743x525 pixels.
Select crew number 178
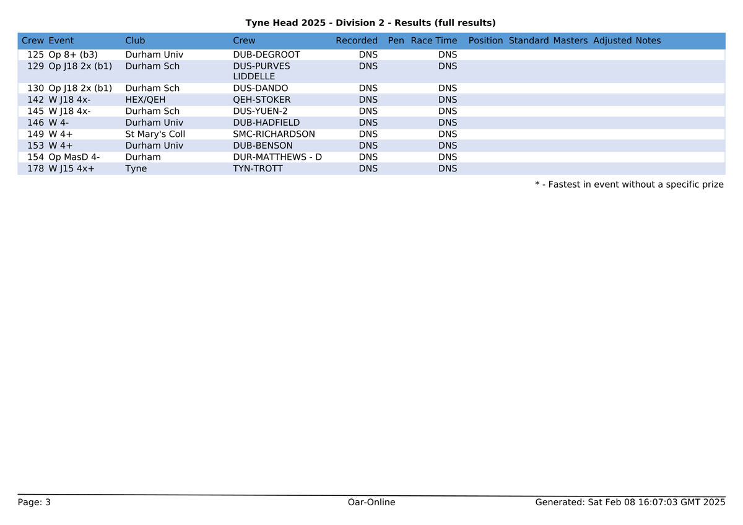(36, 168)
